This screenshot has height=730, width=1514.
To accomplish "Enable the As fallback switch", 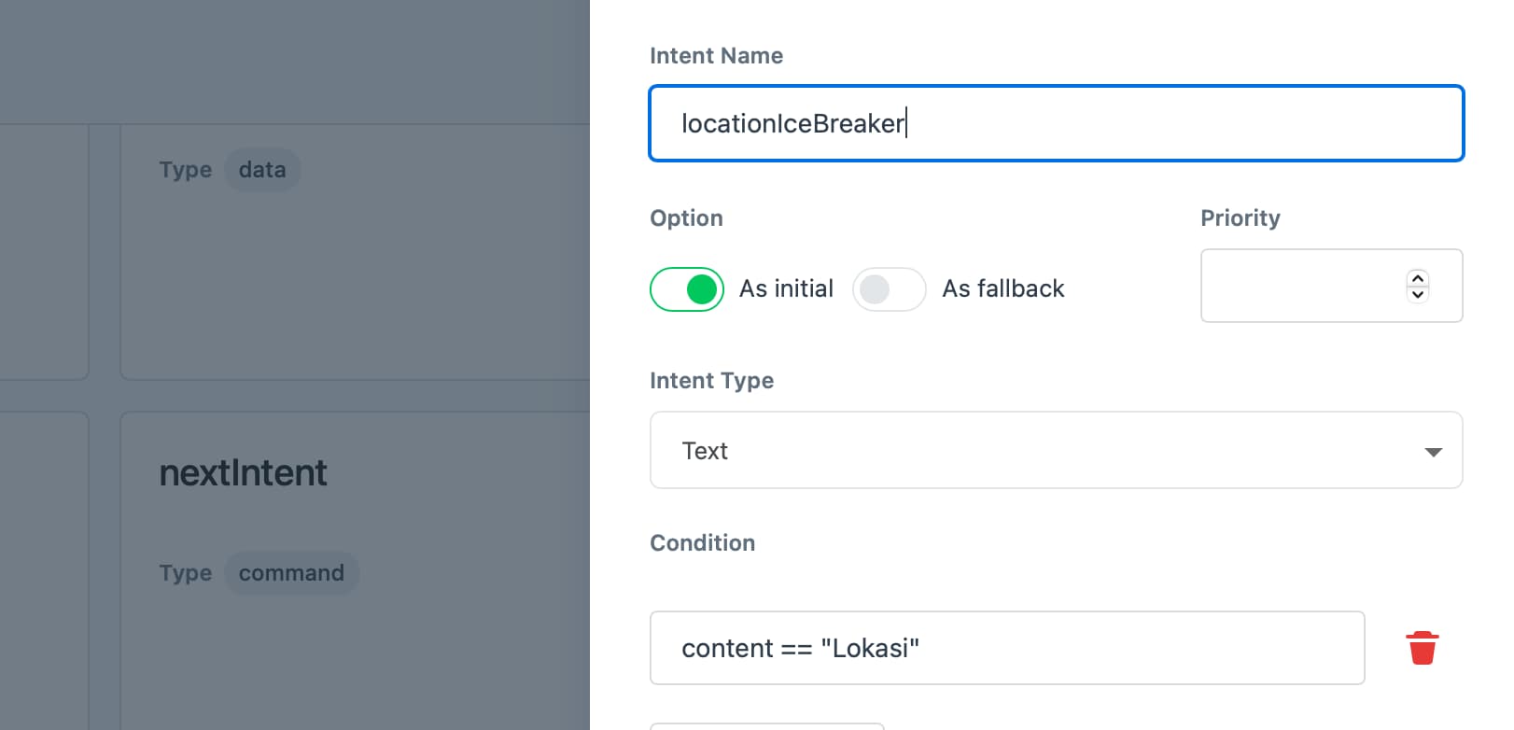I will point(889,289).
